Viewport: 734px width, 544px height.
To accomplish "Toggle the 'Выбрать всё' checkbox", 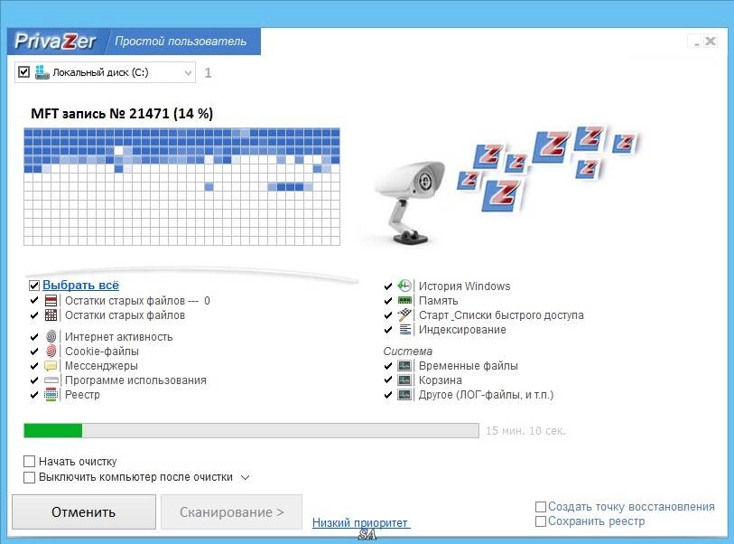I will click(34, 286).
